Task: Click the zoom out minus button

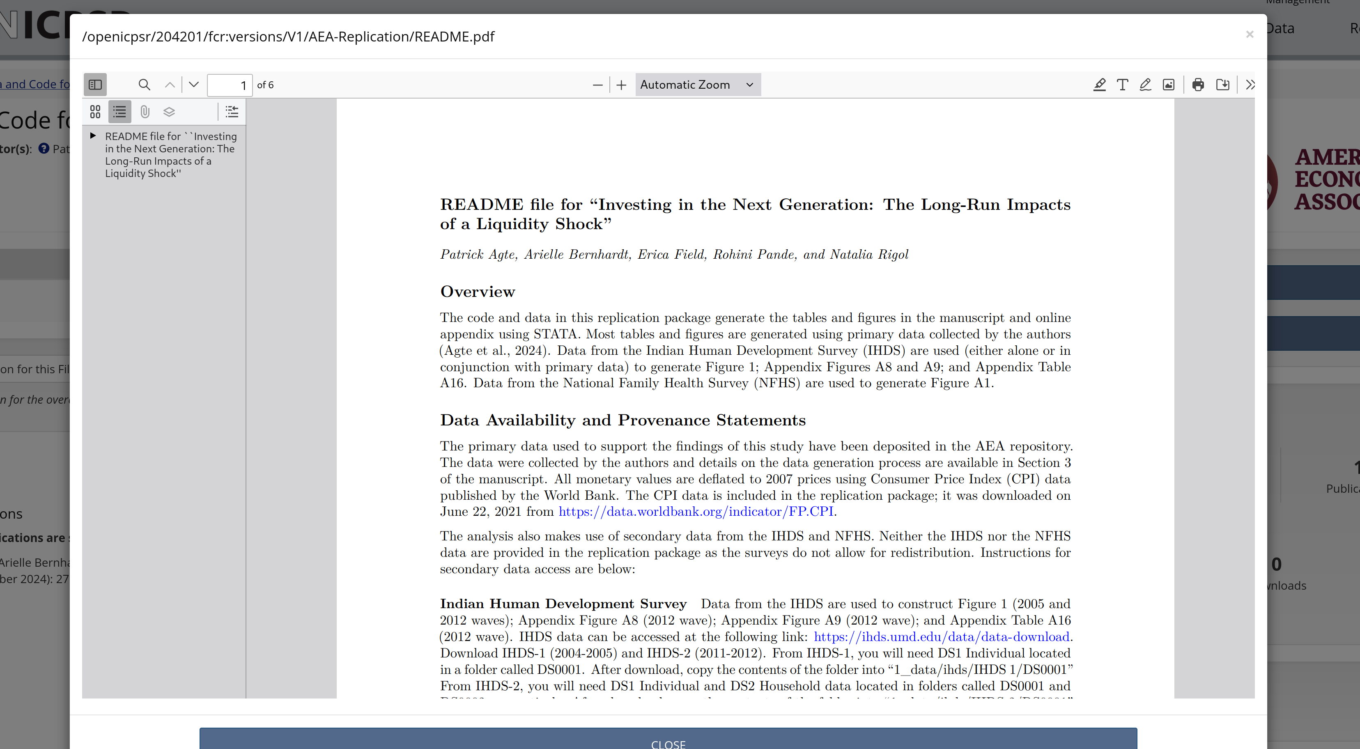Action: (x=597, y=85)
